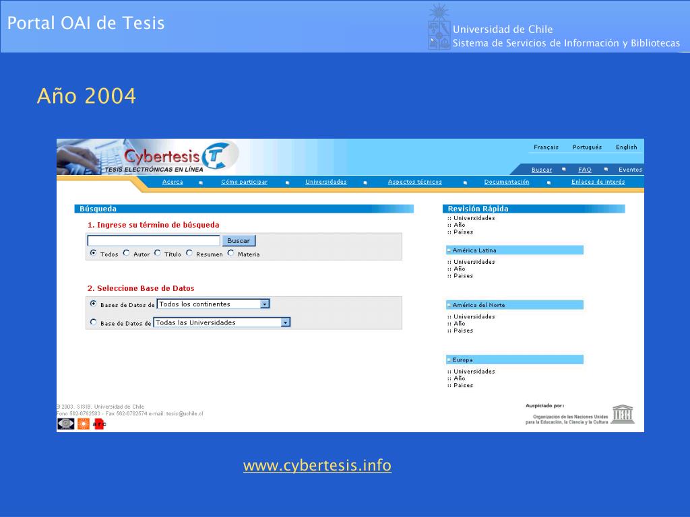Click Año under América Latina
Screen dimensions: 690x517
tap(459, 269)
